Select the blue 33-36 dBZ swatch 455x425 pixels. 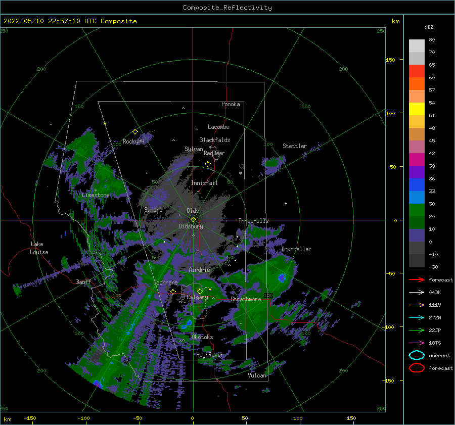coord(417,184)
